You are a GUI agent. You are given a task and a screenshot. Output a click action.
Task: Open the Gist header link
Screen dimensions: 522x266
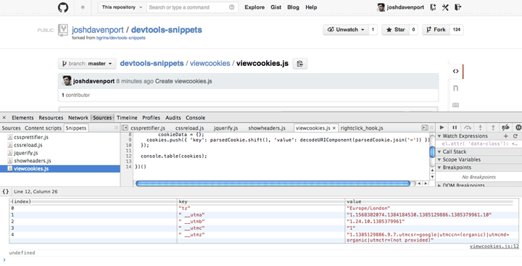(275, 7)
